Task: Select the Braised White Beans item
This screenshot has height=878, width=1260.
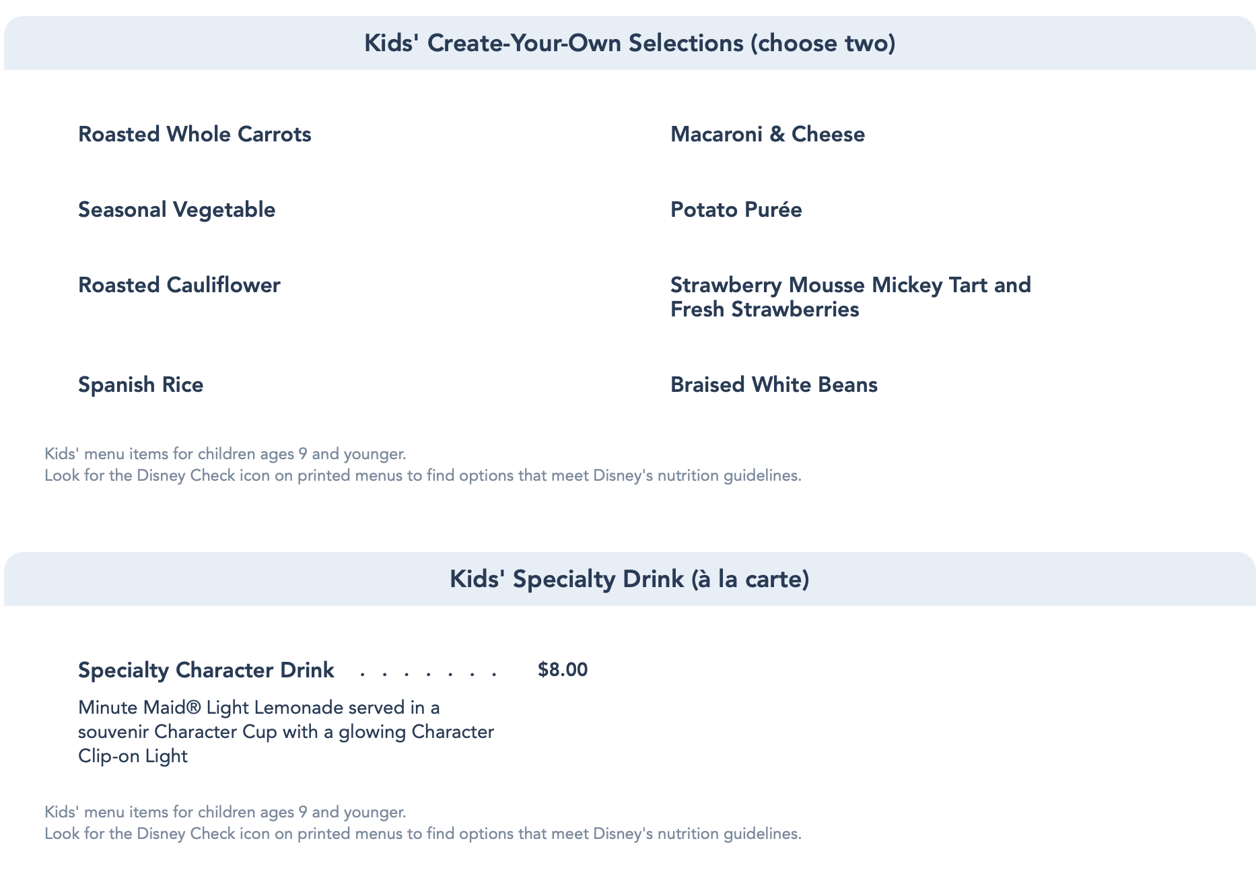Action: [774, 385]
